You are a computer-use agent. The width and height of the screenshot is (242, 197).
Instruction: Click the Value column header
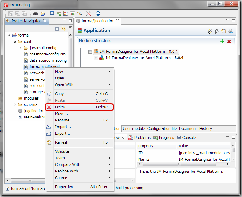[204, 146]
